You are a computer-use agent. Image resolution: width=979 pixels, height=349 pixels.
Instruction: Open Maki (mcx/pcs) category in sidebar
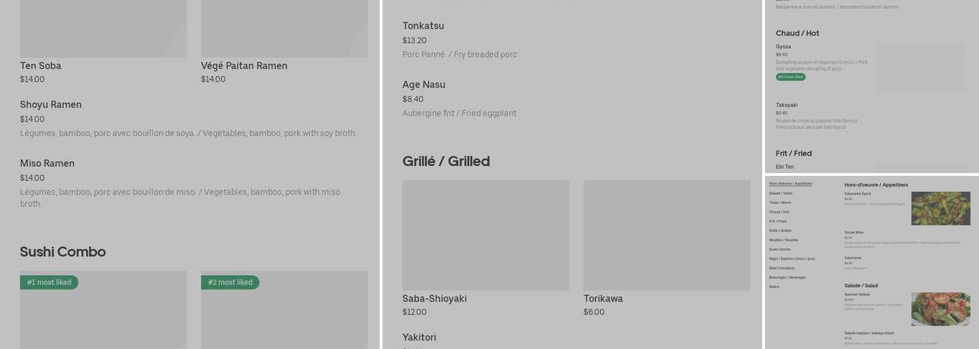tap(782, 268)
